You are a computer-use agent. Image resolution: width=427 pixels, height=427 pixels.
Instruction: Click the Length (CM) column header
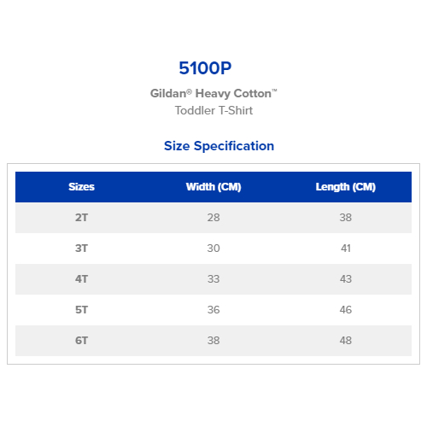[x=346, y=187]
